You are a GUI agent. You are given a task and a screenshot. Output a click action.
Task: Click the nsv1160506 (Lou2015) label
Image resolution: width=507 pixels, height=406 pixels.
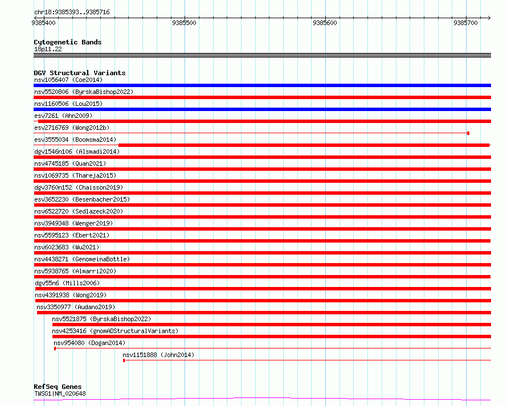point(68,104)
